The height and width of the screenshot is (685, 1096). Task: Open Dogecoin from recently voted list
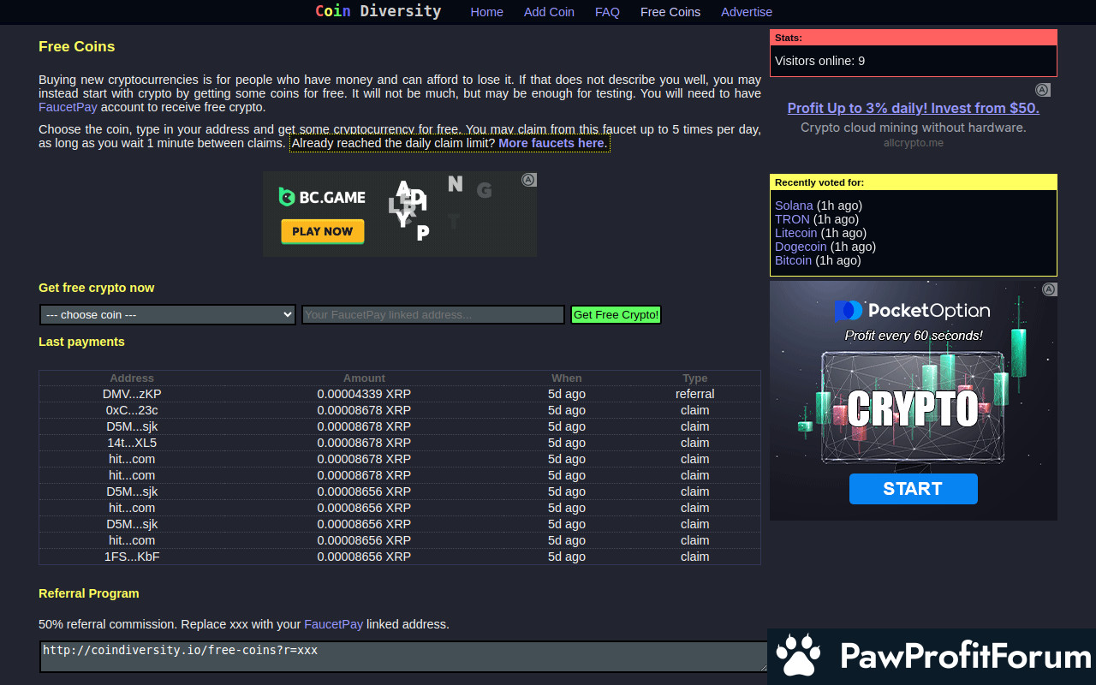coord(801,247)
